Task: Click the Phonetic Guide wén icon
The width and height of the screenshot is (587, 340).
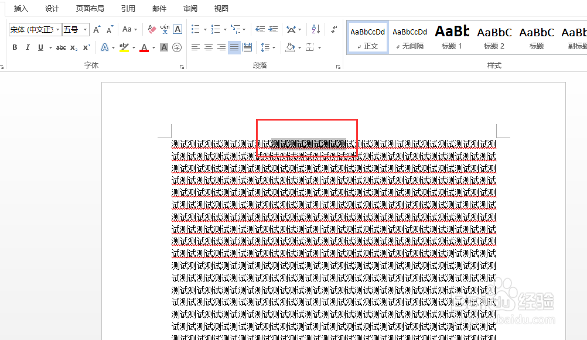Action: (165, 29)
